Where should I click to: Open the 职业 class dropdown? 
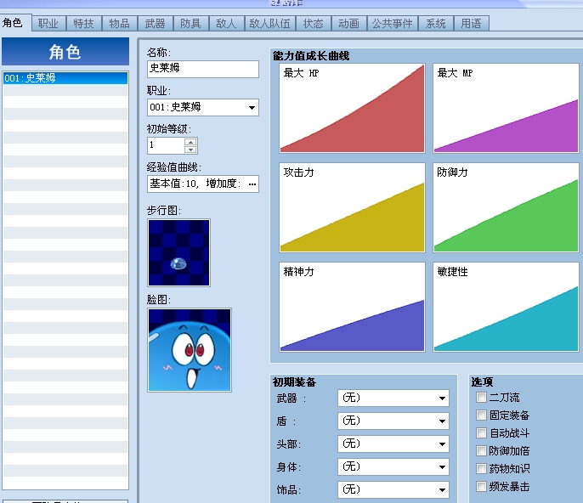pyautogui.click(x=202, y=107)
